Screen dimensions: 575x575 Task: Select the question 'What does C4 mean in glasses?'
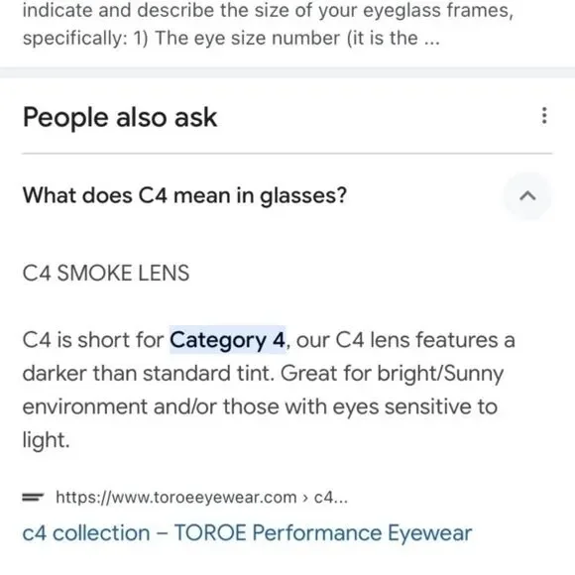(184, 195)
